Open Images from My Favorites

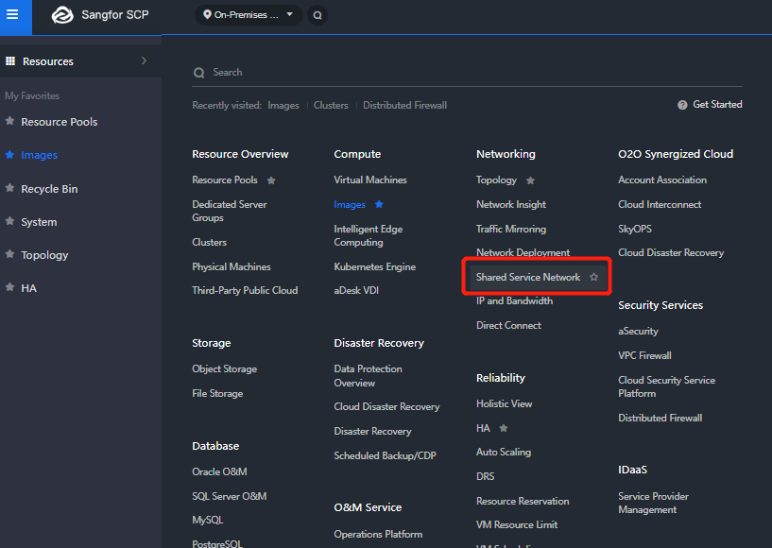[x=40, y=155]
